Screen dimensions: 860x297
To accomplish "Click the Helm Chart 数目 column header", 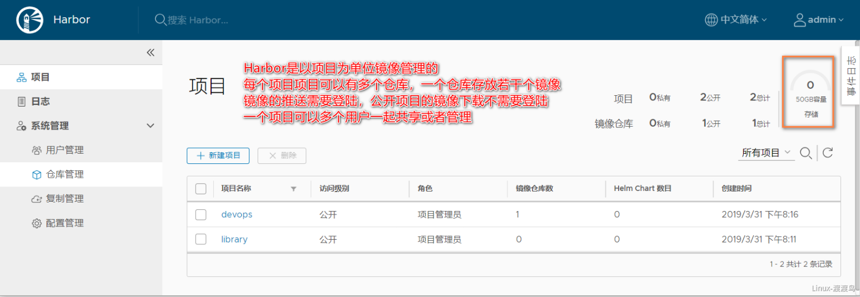I will tap(642, 188).
